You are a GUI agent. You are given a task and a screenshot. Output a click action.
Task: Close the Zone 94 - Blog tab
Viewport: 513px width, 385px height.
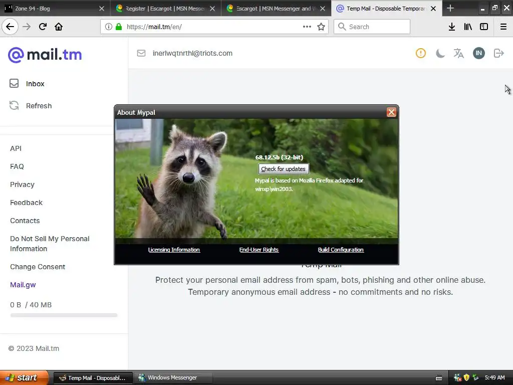pos(102,9)
